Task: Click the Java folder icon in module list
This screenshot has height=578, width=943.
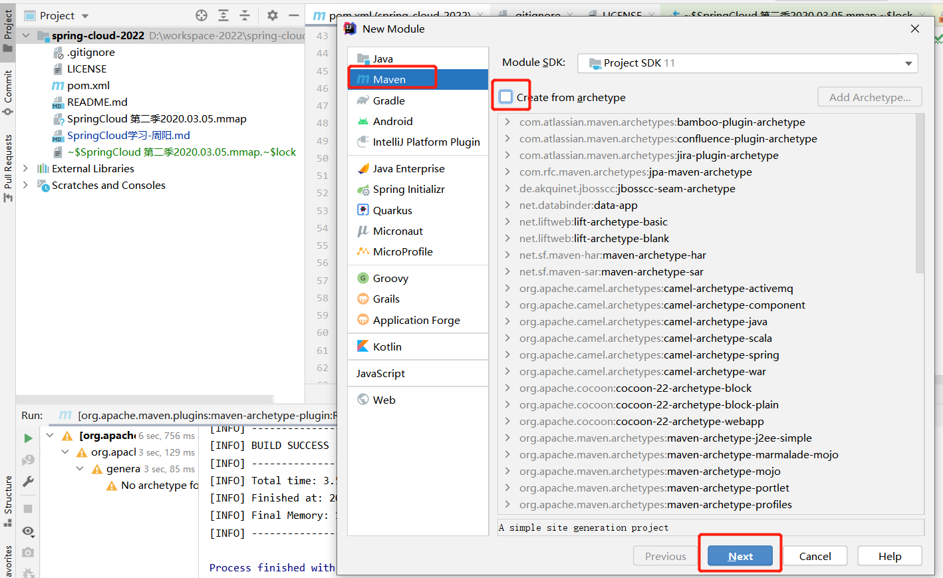Action: pos(363,59)
